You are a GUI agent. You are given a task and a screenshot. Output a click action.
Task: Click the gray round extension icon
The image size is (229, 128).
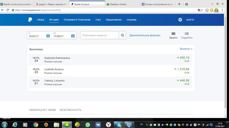click(x=207, y=10)
